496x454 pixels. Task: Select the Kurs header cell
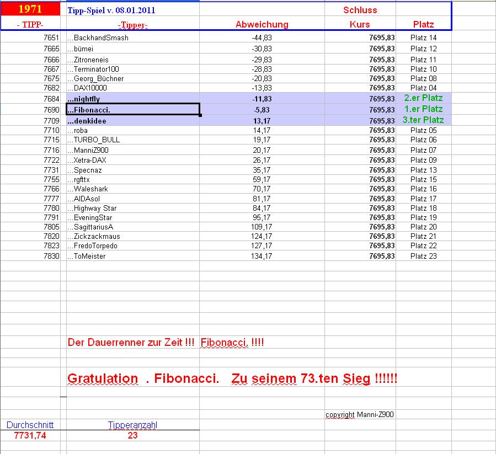pyautogui.click(x=360, y=24)
